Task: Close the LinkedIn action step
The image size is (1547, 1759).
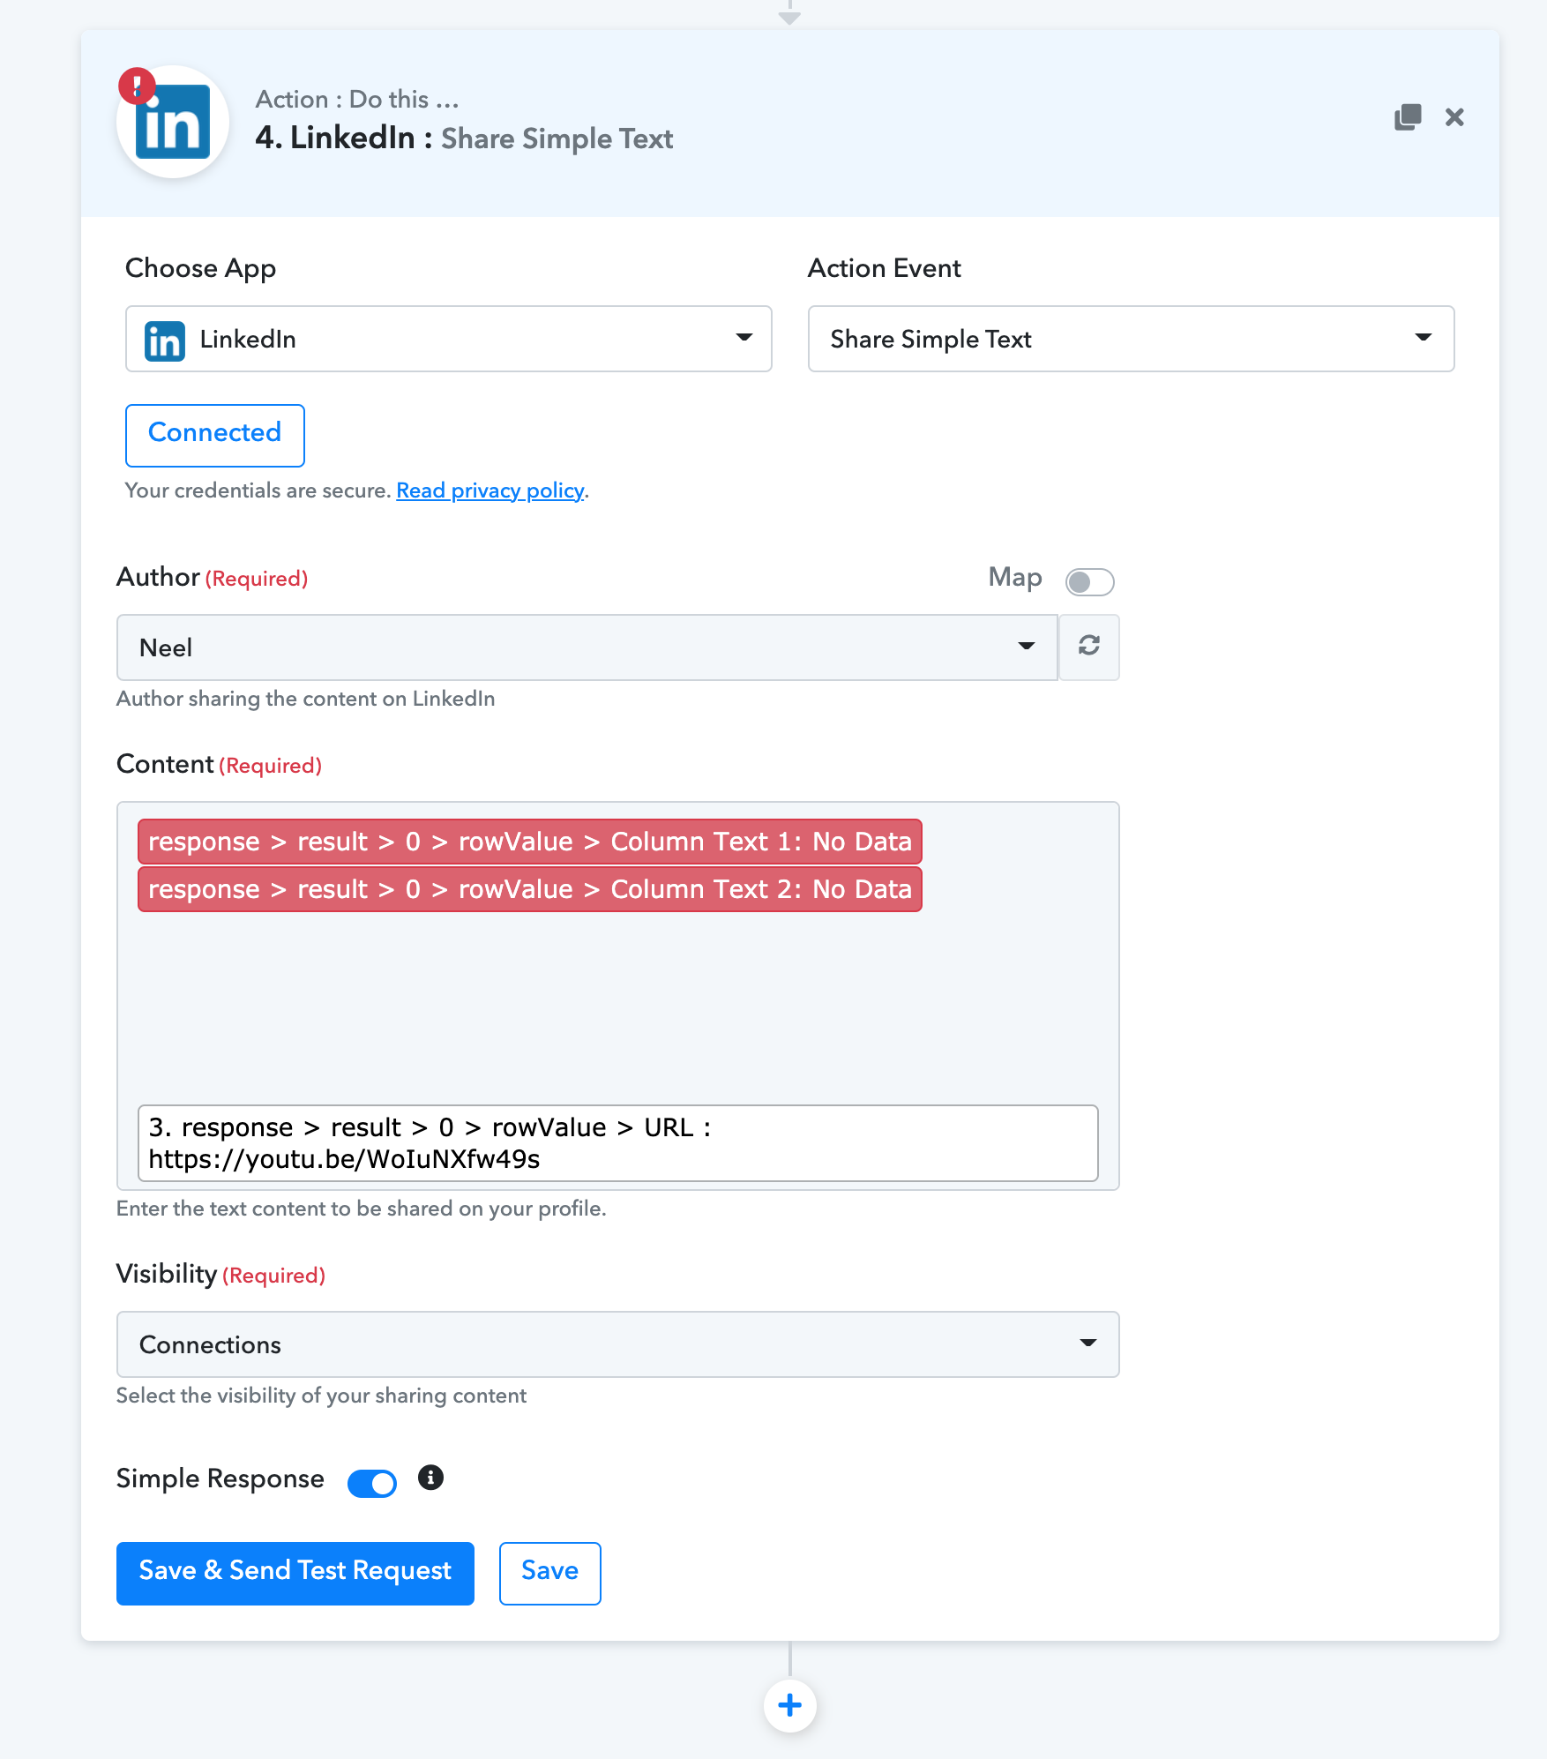Action: tap(1454, 117)
